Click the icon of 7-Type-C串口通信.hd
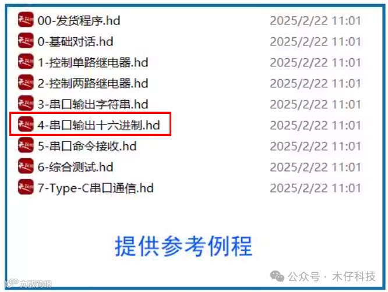Screen dimensions: 388x292 click(x=26, y=187)
